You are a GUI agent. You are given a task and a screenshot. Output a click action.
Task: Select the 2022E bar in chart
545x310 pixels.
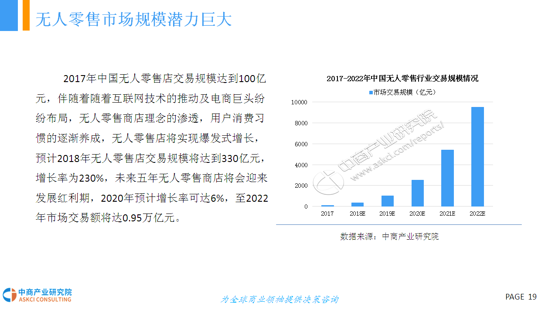477,156
